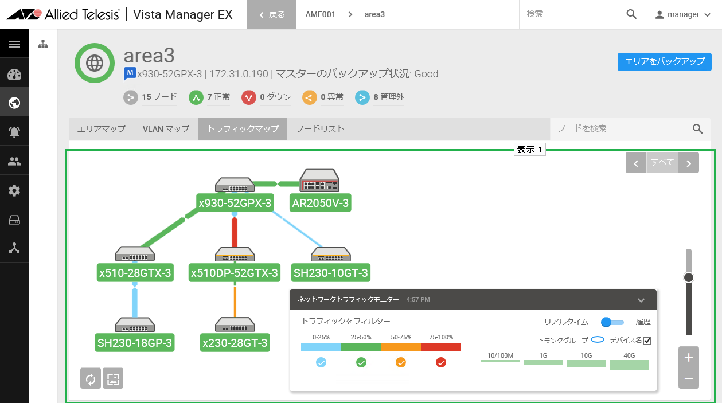Uncheck the デバイス名 checkbox
This screenshot has height=403, width=722.
click(647, 341)
